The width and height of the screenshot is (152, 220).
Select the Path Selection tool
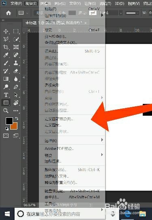coord(16,95)
